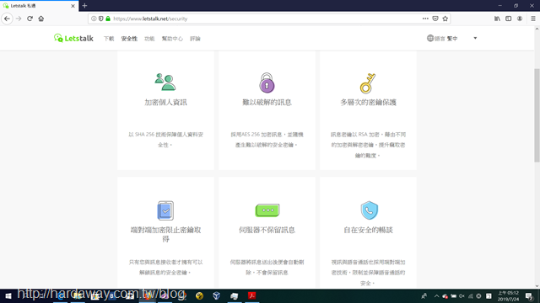The image size is (540, 303).
Task: Click the Letstalk logo in the header
Action: point(73,38)
